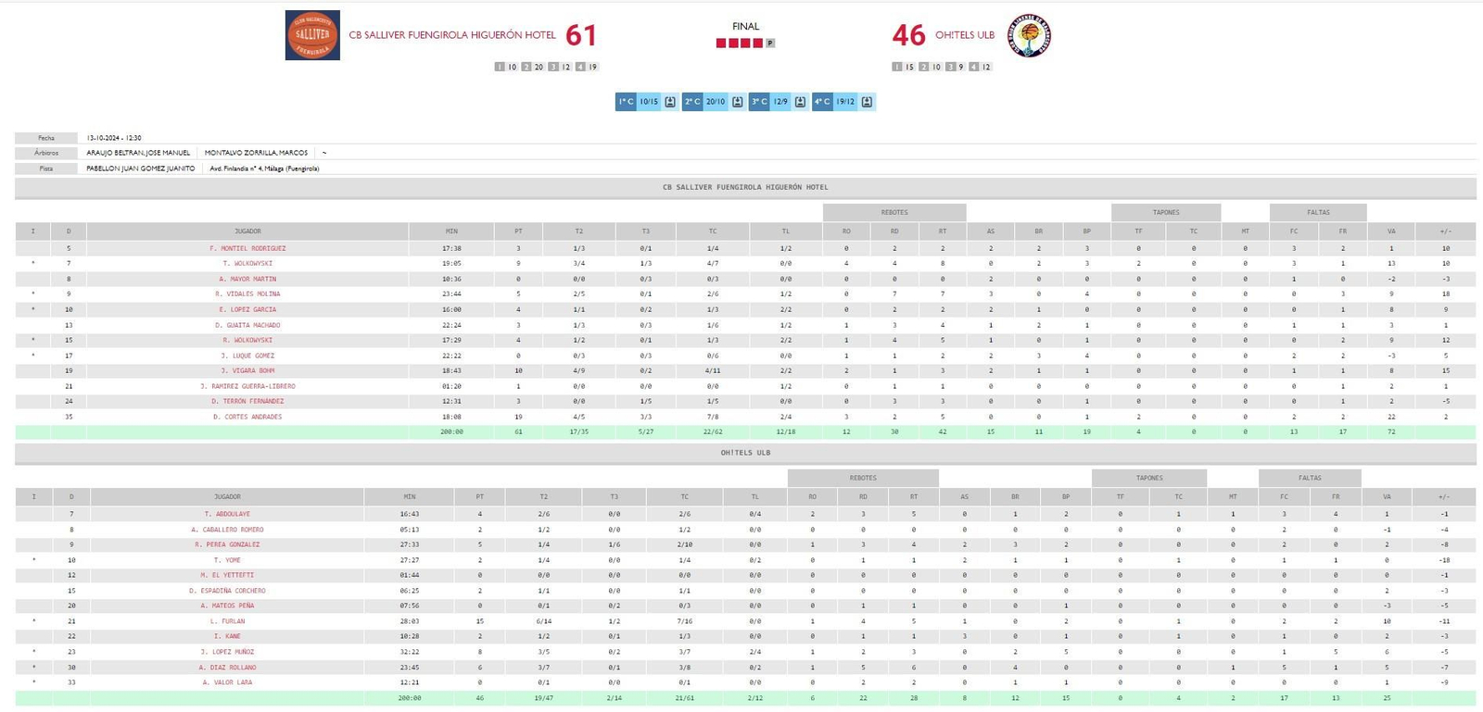Open the 2nd quarter download icon
Screen dimensions: 1483x712
click(738, 102)
